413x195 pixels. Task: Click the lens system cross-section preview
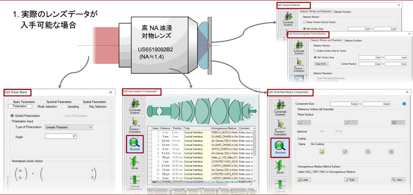click(x=201, y=111)
